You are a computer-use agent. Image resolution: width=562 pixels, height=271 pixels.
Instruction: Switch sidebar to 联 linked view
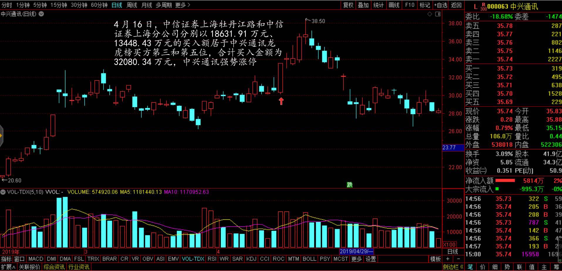coord(519,267)
